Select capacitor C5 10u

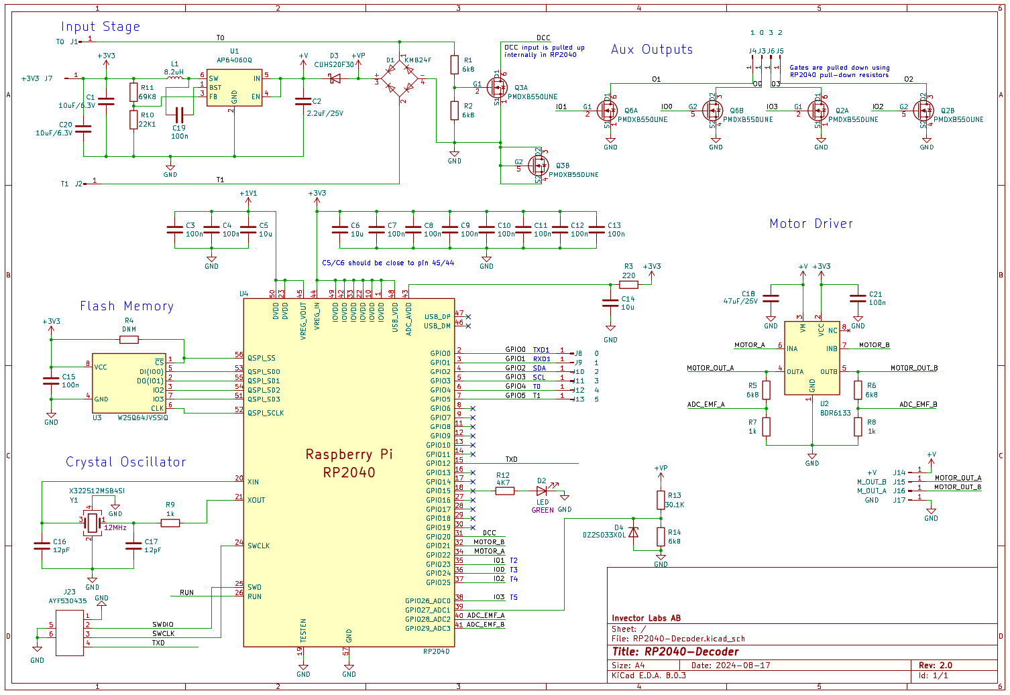248,229
